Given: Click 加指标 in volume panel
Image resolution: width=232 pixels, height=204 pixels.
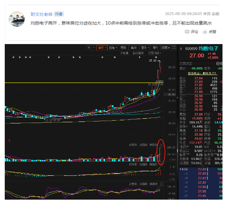Looking at the screenshot, I should click(x=144, y=145).
